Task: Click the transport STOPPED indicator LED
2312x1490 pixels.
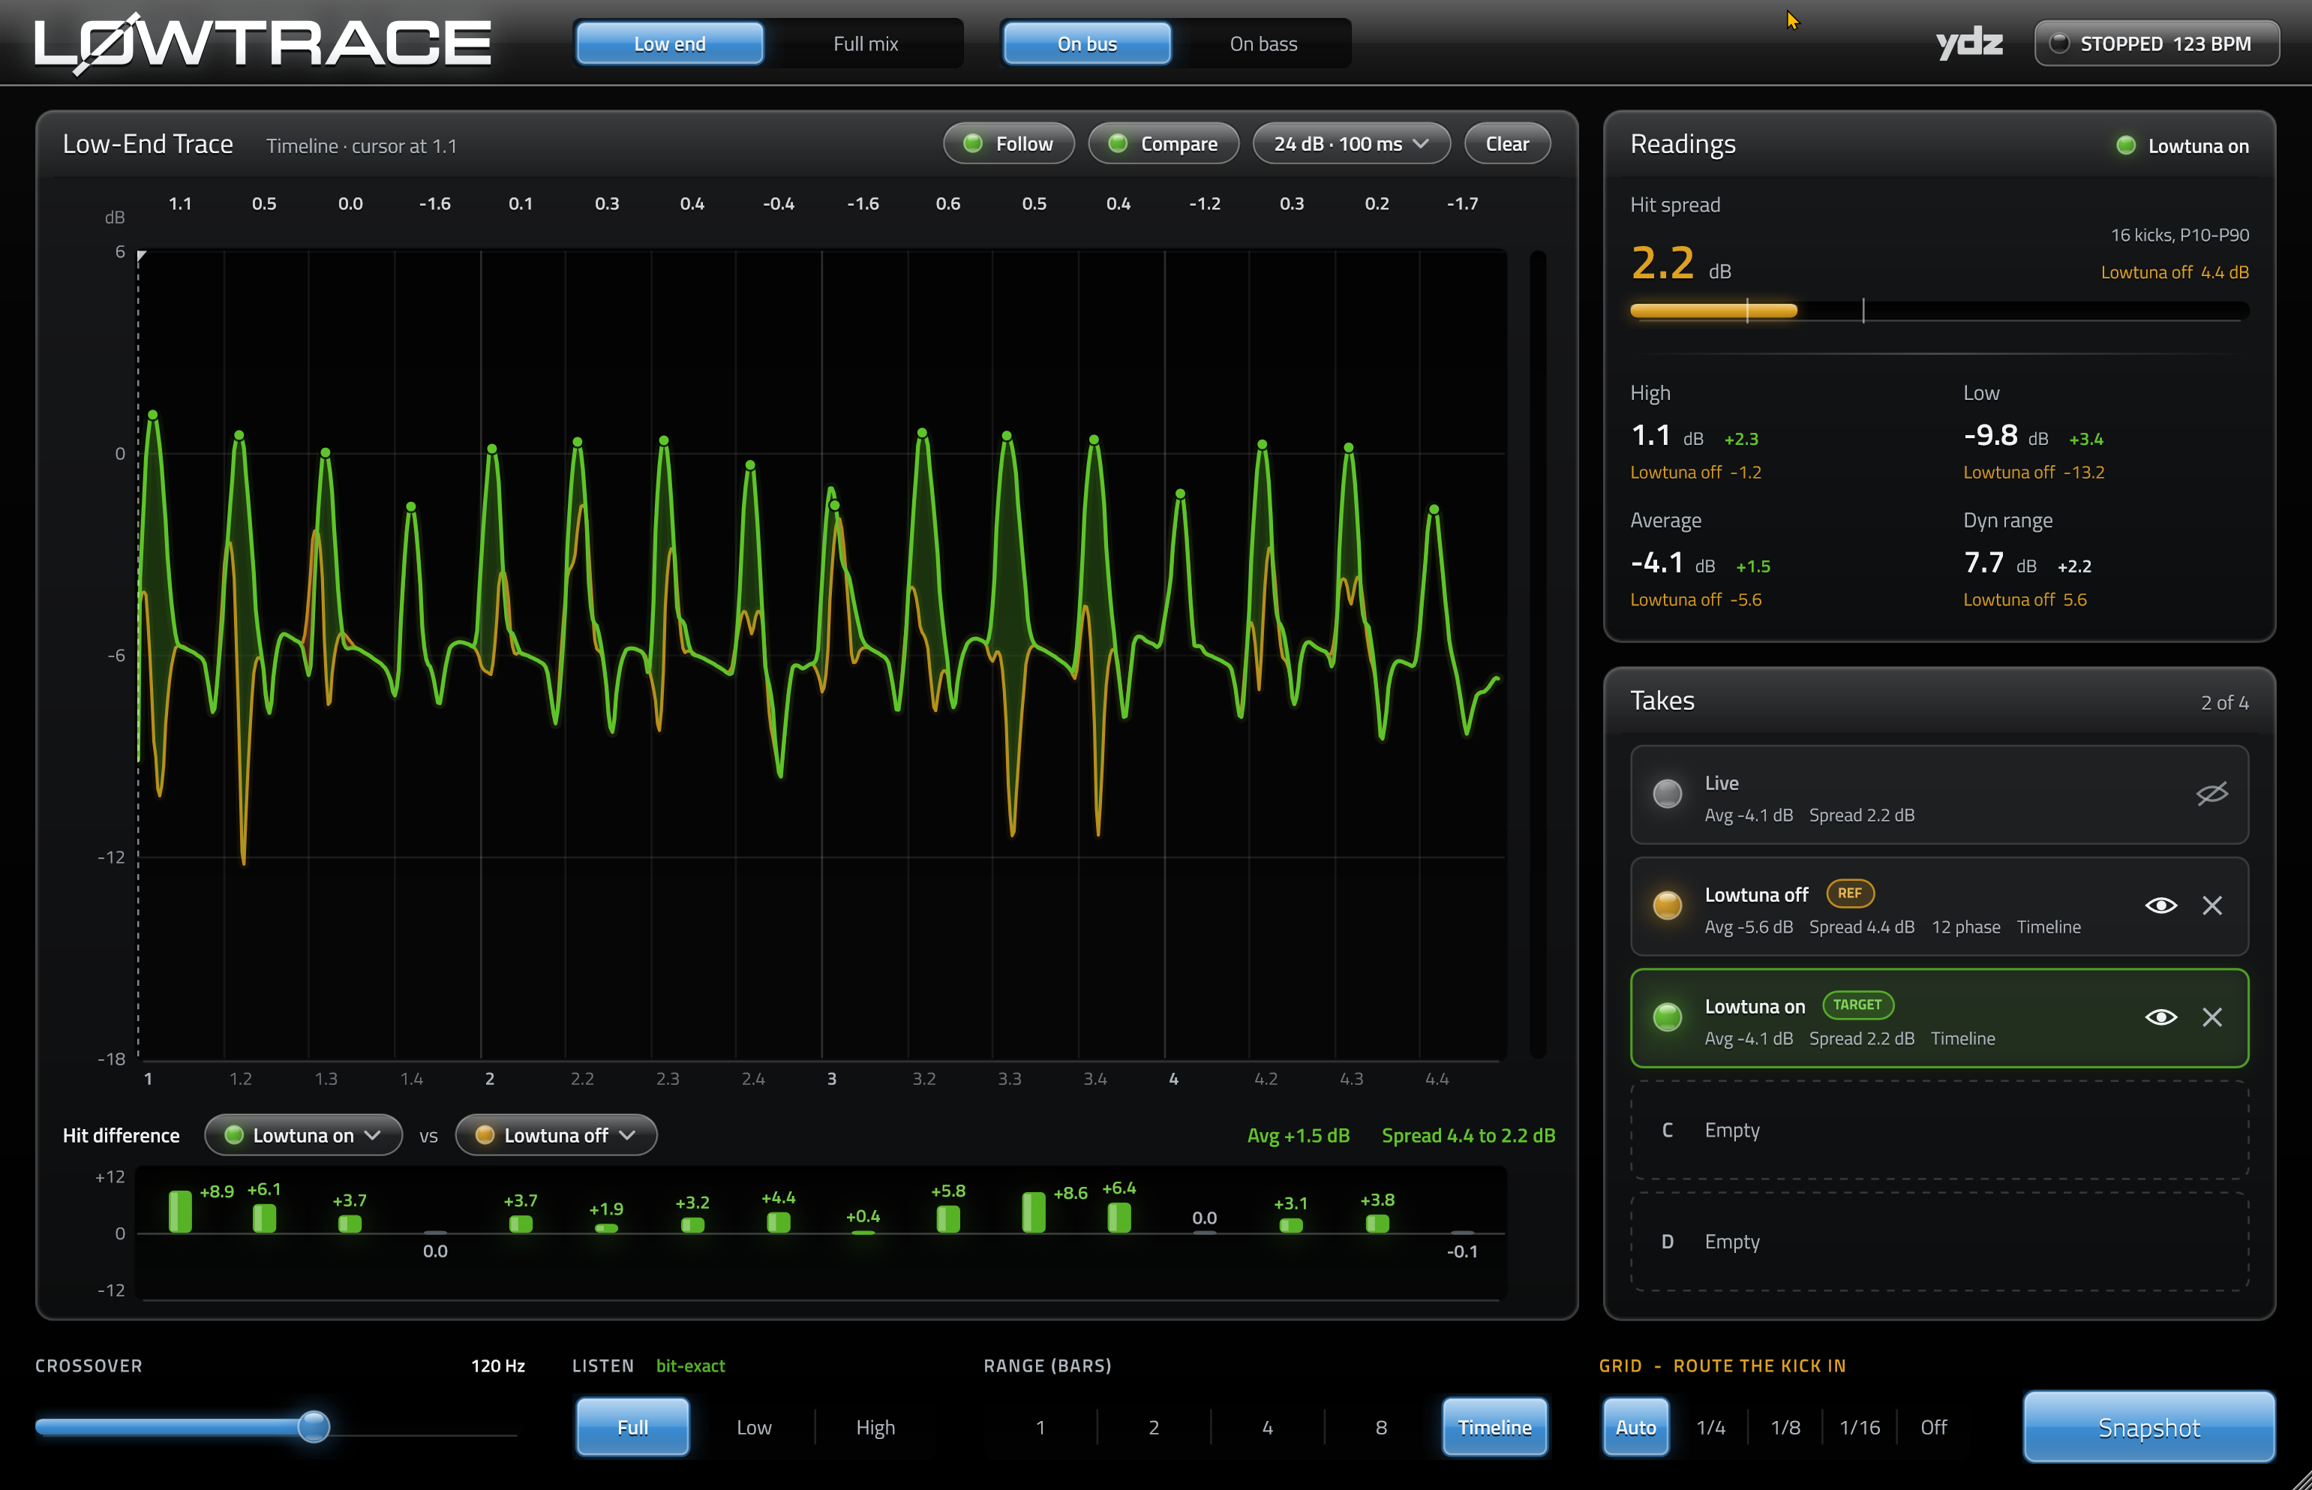Action: 2058,44
